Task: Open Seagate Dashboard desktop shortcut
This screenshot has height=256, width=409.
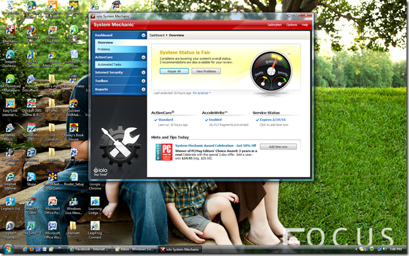Action: [10, 58]
